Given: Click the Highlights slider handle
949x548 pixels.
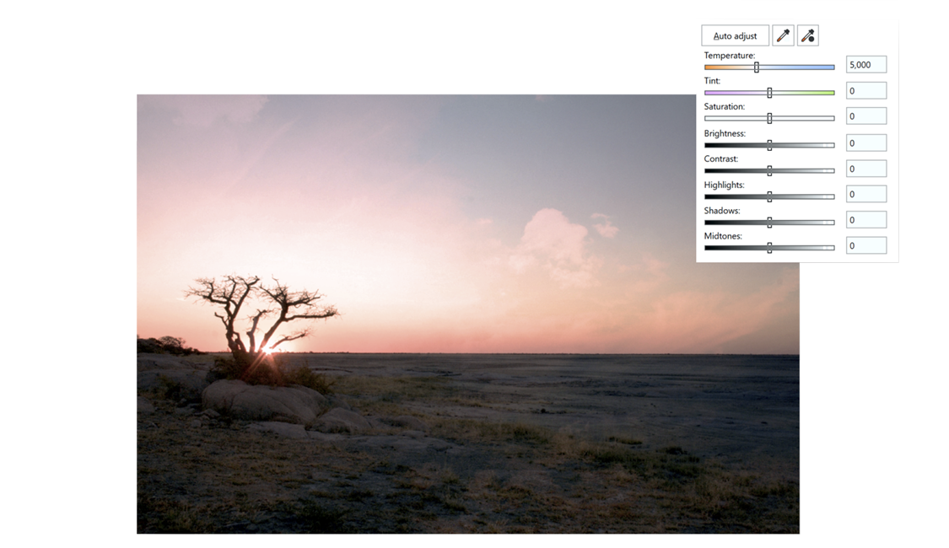Looking at the screenshot, I should [769, 196].
